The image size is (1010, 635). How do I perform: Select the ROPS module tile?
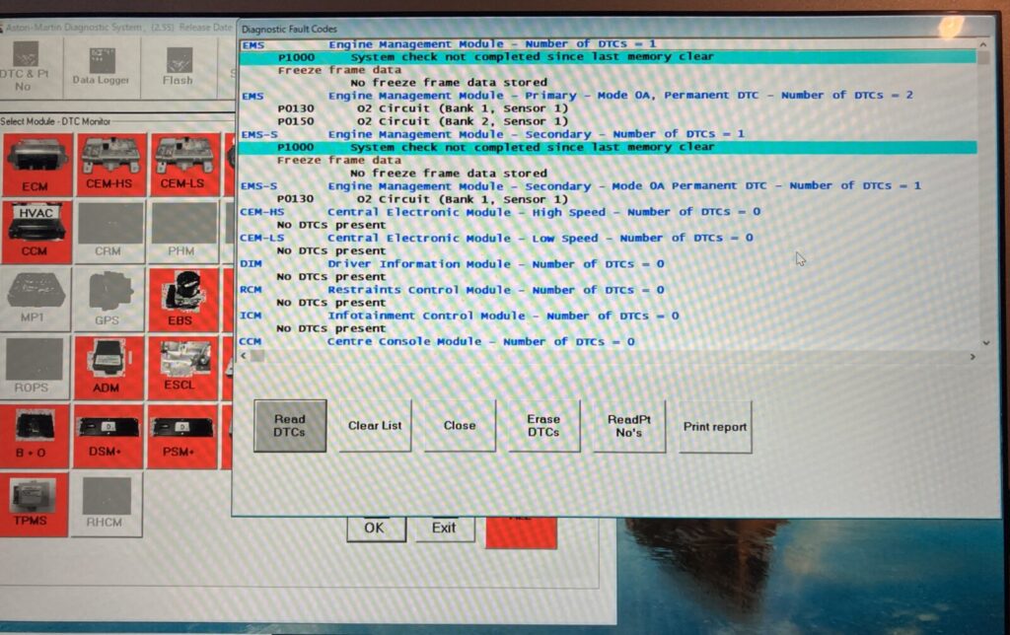[x=34, y=367]
